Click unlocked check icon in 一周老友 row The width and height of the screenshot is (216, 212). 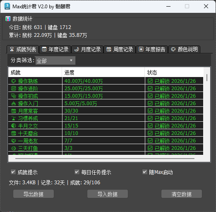150,141
